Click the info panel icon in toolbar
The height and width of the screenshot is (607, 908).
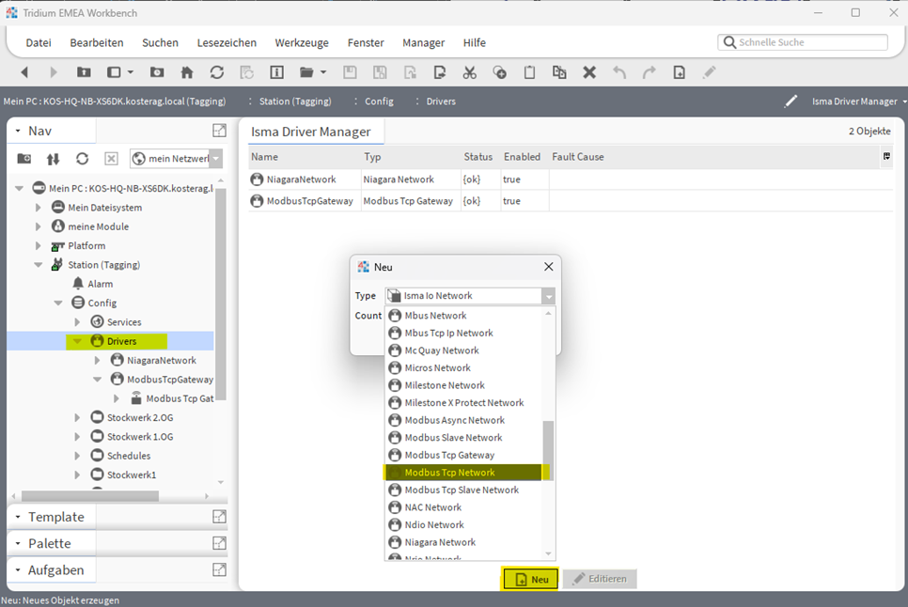[276, 72]
